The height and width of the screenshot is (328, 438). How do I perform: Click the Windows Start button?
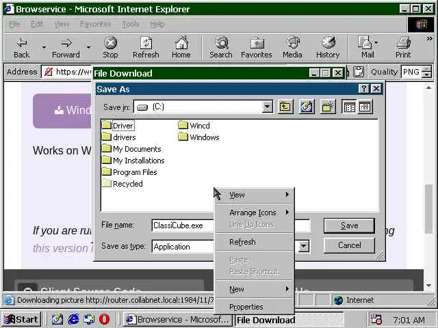click(22, 319)
